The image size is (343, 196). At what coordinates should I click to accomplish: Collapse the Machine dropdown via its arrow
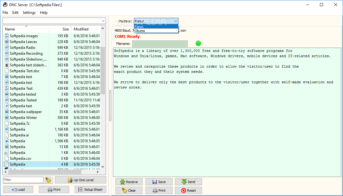(175, 21)
